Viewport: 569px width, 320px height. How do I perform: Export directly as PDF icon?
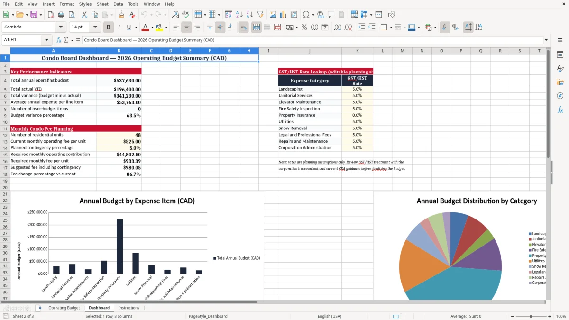[x=51, y=15]
